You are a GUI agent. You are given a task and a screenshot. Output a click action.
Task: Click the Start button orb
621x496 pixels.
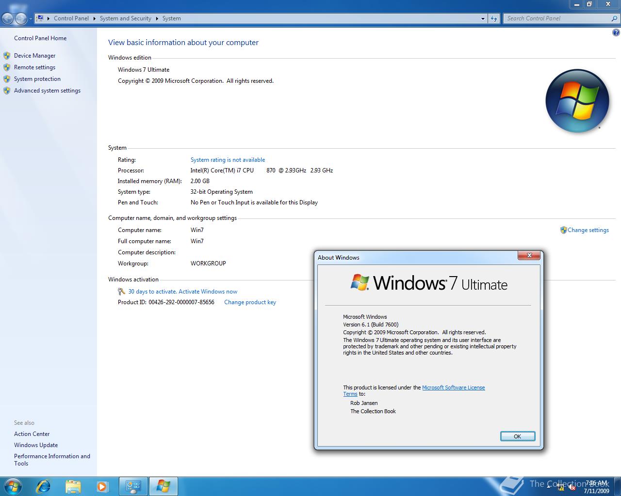13,486
